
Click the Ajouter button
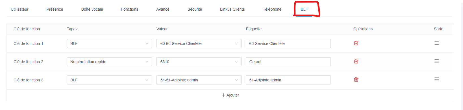pyautogui.click(x=230, y=95)
